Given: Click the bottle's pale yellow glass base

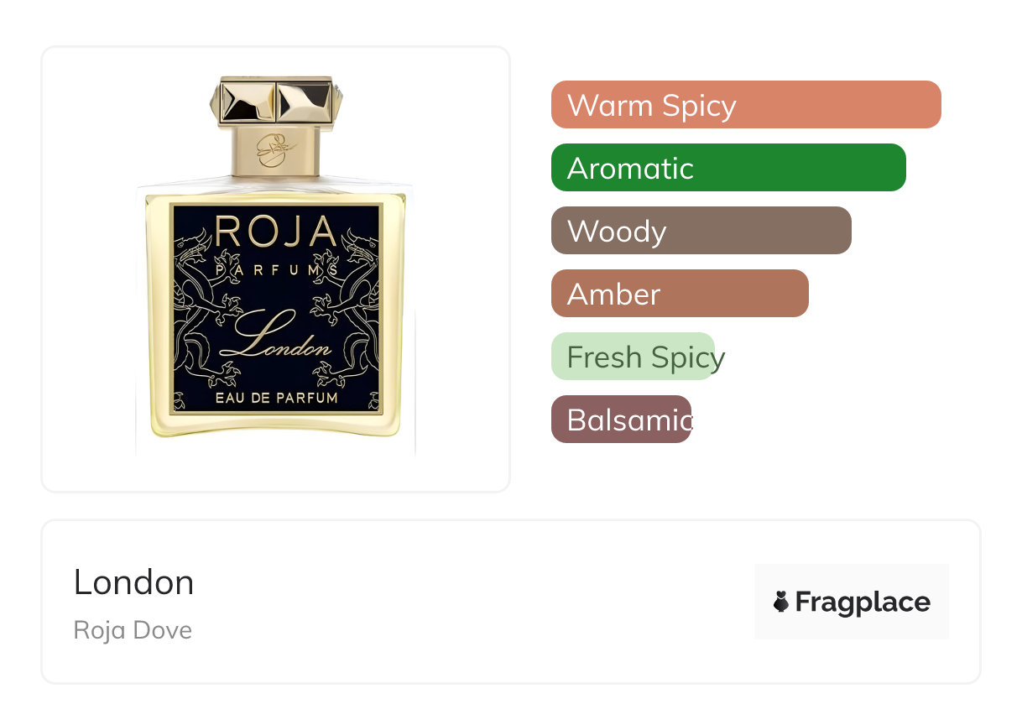Looking at the screenshot, I should 275,427.
